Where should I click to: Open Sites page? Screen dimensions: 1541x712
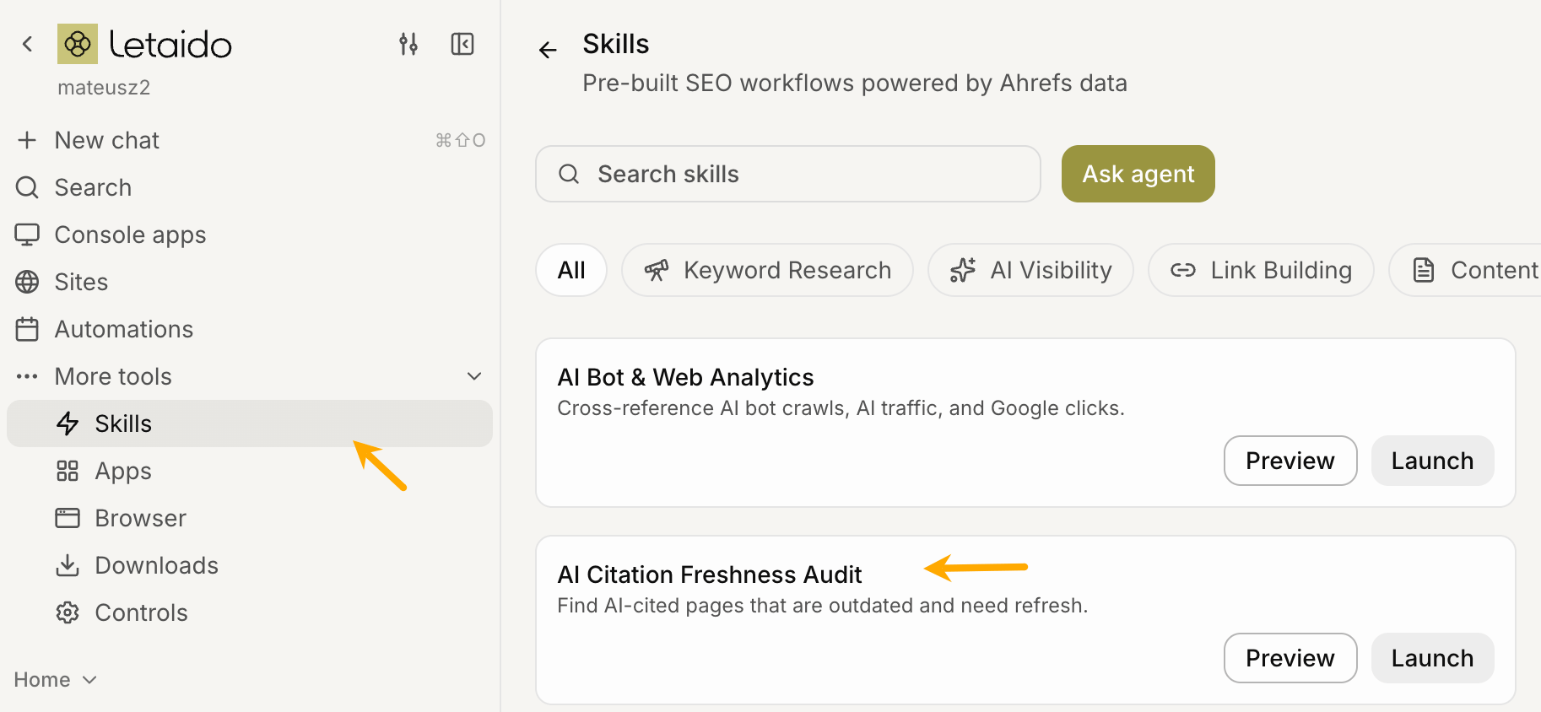pyautogui.click(x=250, y=282)
